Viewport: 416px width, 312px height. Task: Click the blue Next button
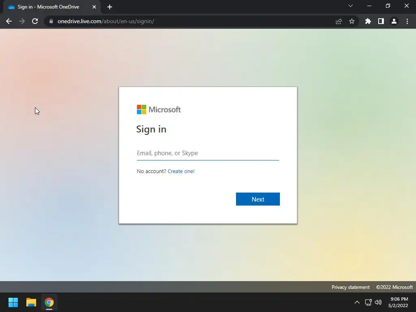[x=258, y=199]
